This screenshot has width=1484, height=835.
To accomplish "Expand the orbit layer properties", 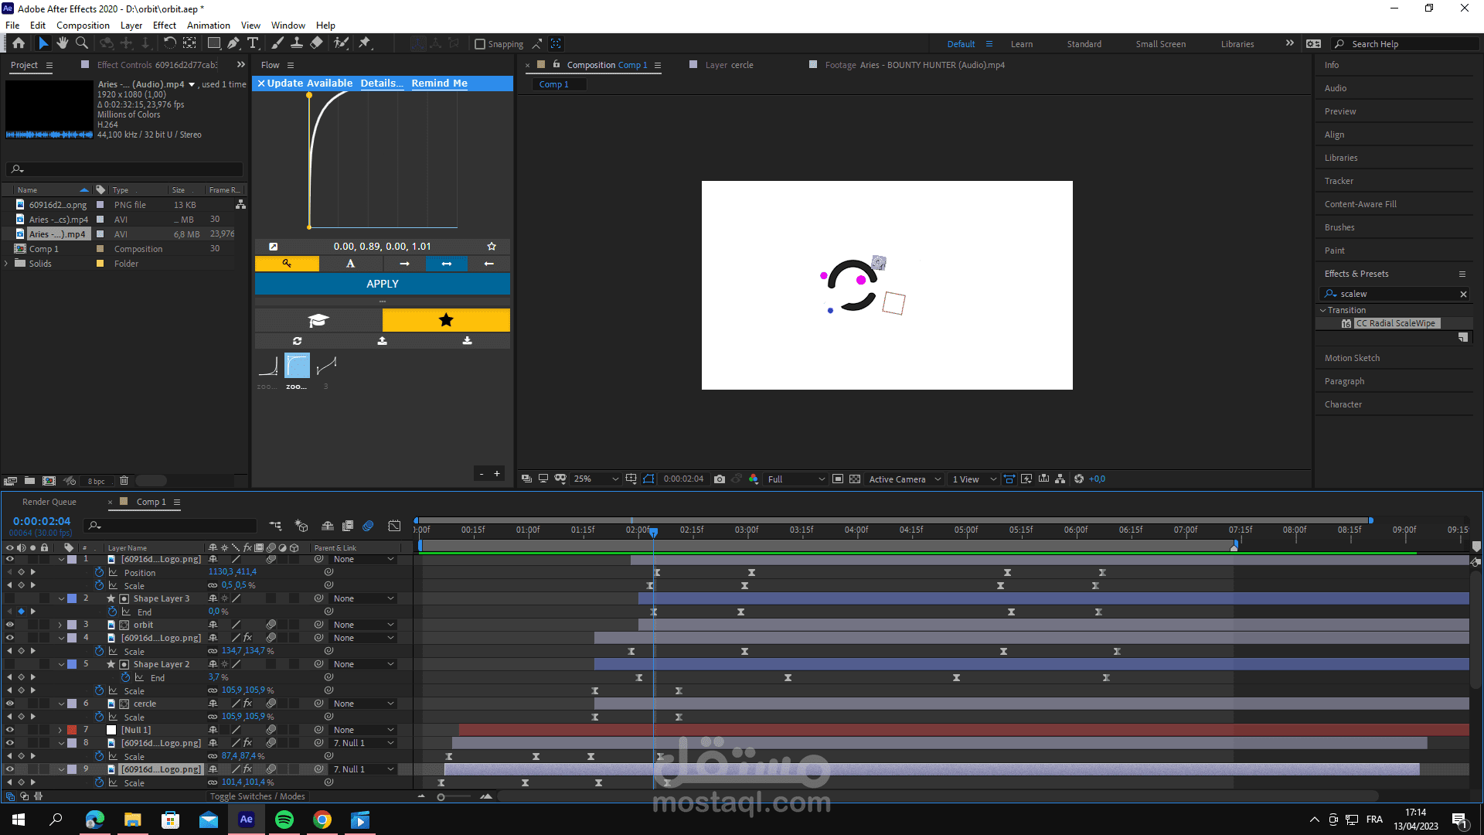I will [x=60, y=625].
